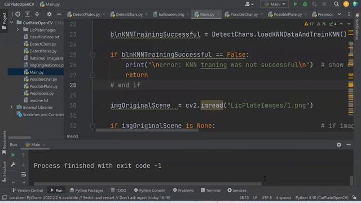Change UTF-8 file encoding
This screenshot has height=203, width=361.
[266, 198]
